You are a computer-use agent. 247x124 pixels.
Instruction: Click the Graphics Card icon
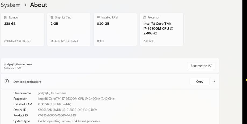pyautogui.click(x=52, y=18)
